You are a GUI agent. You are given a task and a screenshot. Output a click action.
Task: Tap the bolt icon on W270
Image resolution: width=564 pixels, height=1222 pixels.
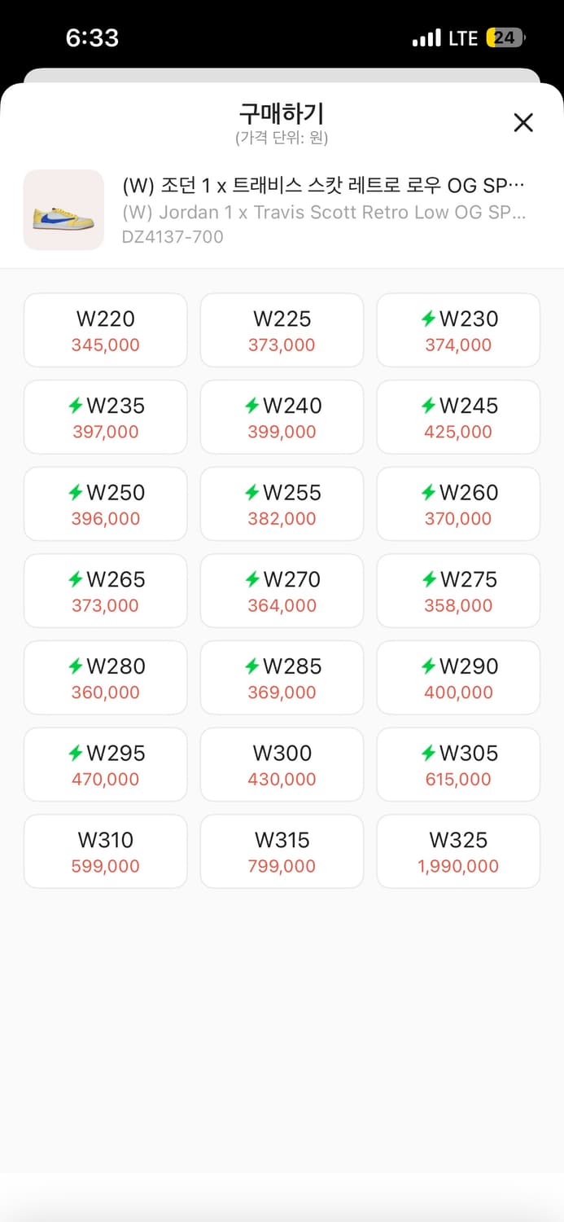click(x=252, y=579)
